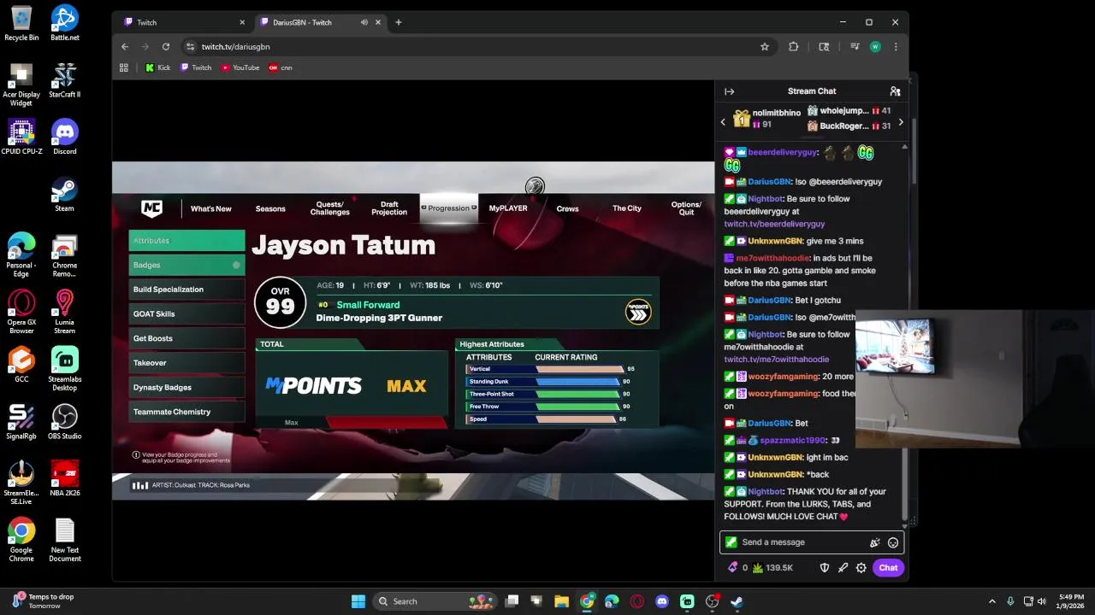Send message with purple Chat button
This screenshot has width=1095, height=615.
tap(888, 567)
